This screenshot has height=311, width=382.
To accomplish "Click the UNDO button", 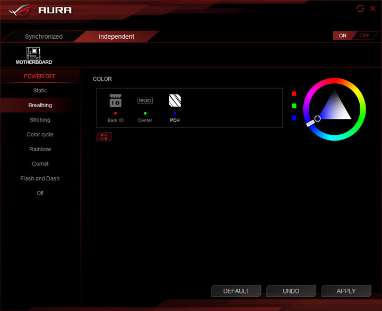I will [291, 291].
